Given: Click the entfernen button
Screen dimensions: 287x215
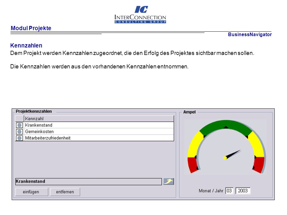Looking at the screenshot, I should tap(65, 192).
